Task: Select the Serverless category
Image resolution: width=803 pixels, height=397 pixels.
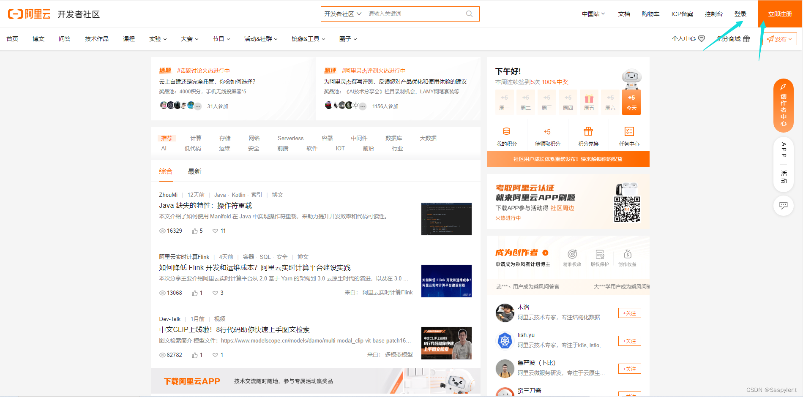Action: pyautogui.click(x=290, y=138)
